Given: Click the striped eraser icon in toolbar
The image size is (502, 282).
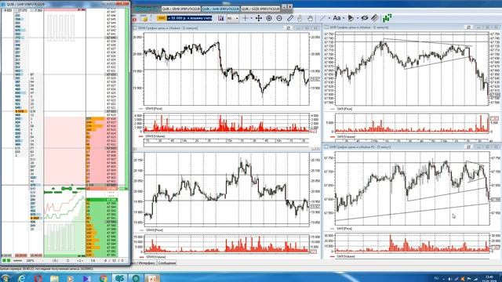Looking at the screenshot, I should coord(375,18).
